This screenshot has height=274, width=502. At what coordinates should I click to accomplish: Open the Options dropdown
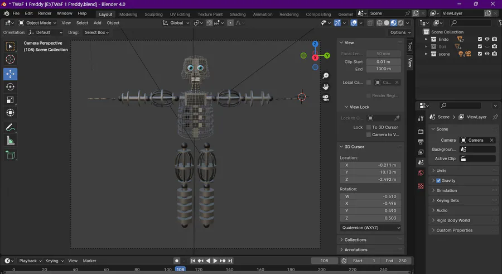[x=400, y=32]
